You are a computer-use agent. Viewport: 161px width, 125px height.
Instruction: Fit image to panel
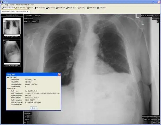92,8
